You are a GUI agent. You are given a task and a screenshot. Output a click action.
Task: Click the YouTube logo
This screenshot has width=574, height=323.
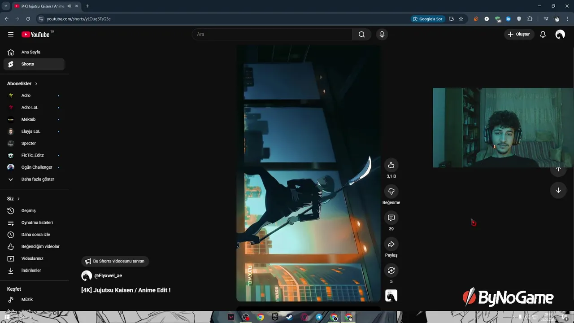point(36,35)
